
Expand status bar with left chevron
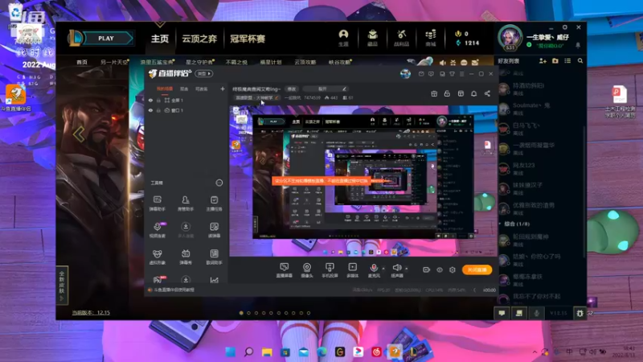coord(474,290)
